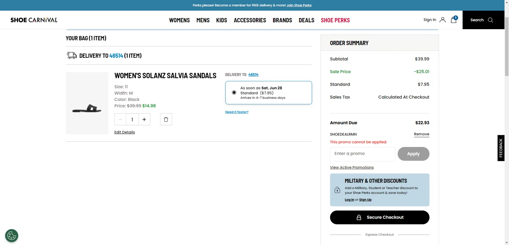Image resolution: width=509 pixels, height=245 pixels.
Task: Decrease quantity with the minus button
Action: click(120, 119)
